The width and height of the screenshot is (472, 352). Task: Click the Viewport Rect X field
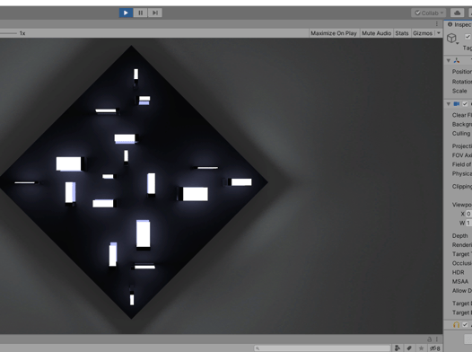click(468, 214)
